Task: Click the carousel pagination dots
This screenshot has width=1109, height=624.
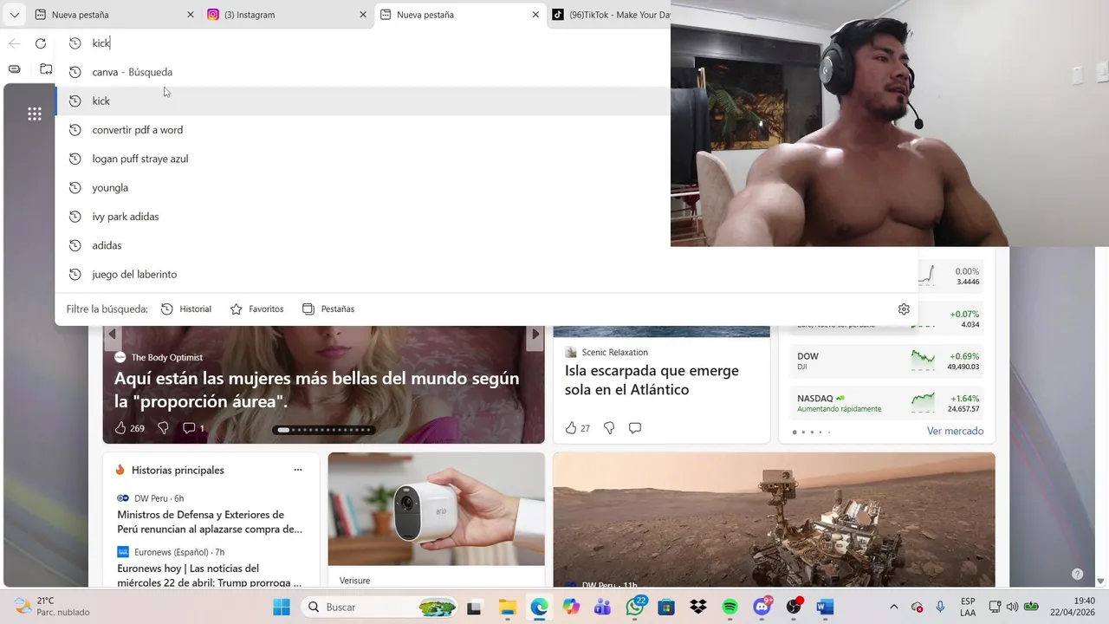Action: click(x=324, y=430)
